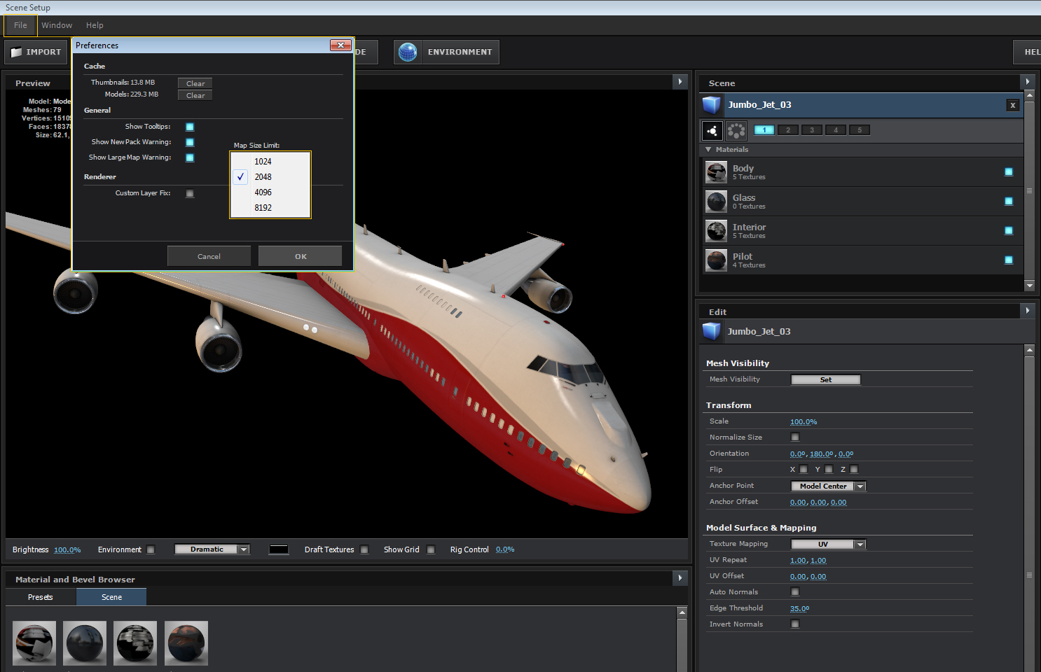
Task: Select the single-object group mode icon
Action: pos(712,130)
